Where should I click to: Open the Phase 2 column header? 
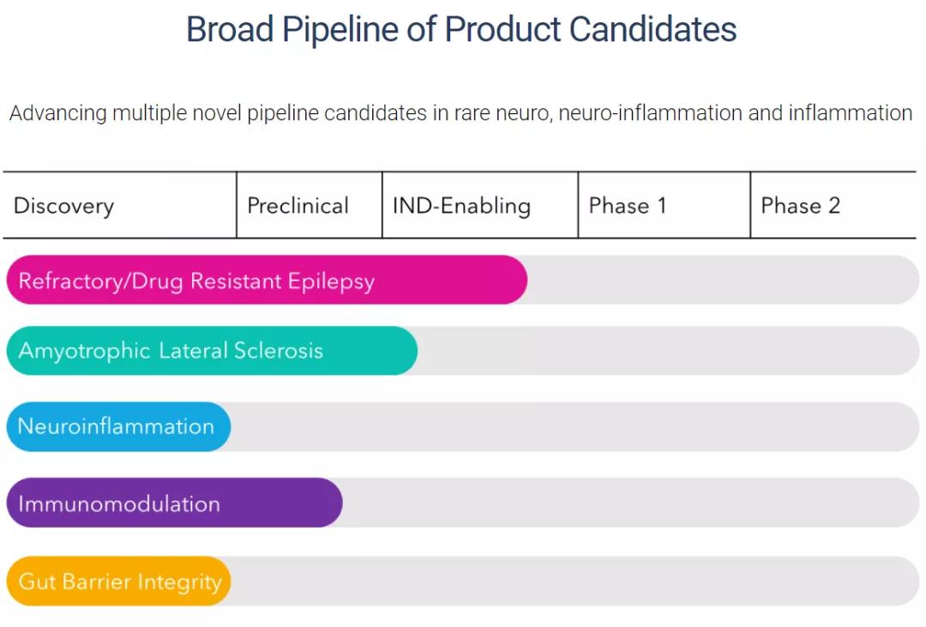pyautogui.click(x=801, y=206)
